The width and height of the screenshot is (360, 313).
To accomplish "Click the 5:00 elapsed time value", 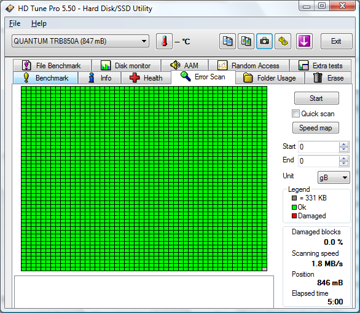I will pyautogui.click(x=335, y=301).
